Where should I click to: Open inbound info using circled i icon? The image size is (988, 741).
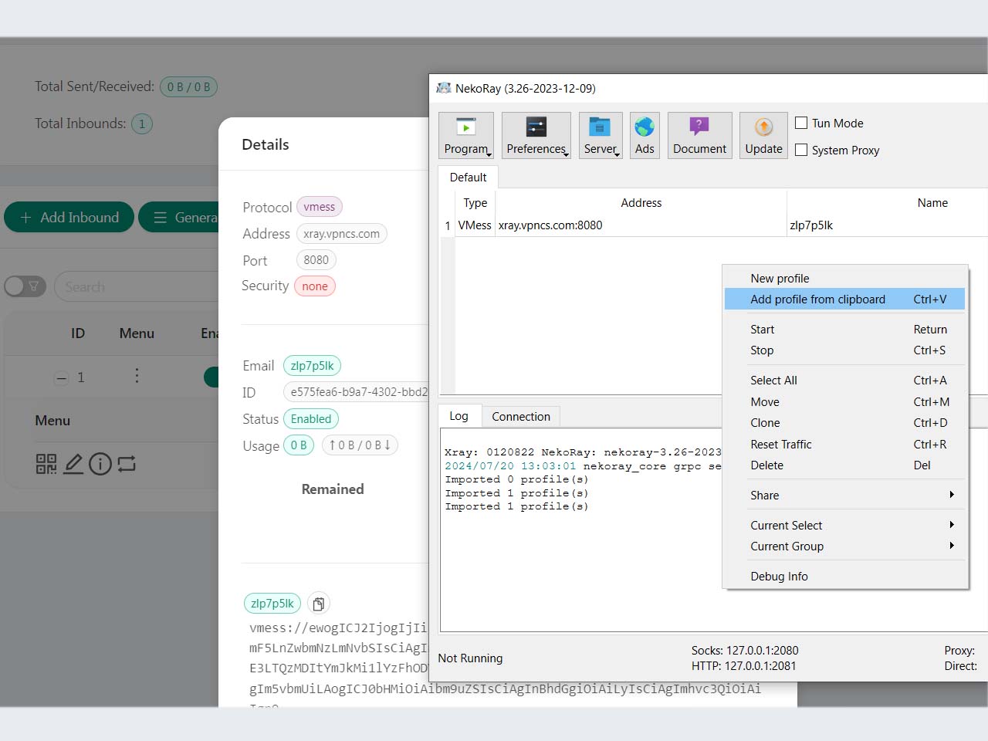pyautogui.click(x=100, y=463)
